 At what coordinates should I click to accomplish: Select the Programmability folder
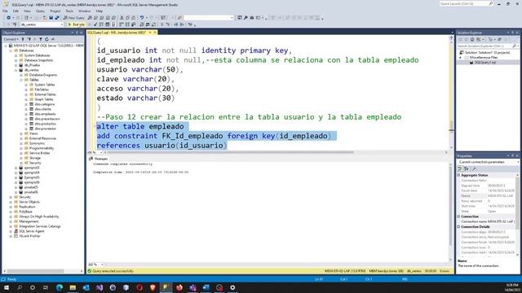(x=42, y=148)
